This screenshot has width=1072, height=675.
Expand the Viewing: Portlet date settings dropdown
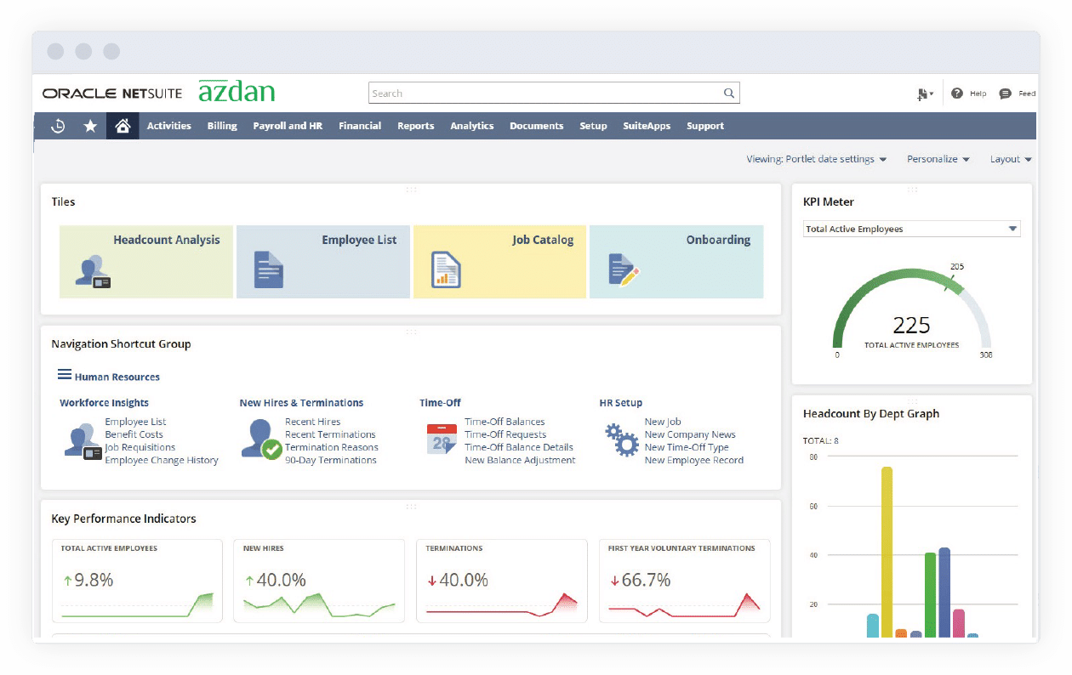point(816,159)
